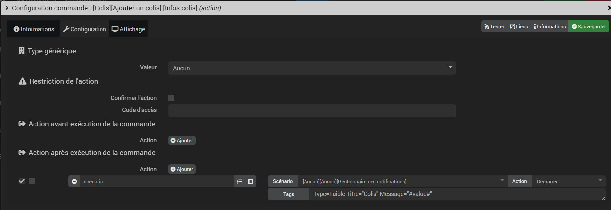611x210 pixels.
Task: Click the Informations button in top-right toolbar
Action: tap(550, 27)
